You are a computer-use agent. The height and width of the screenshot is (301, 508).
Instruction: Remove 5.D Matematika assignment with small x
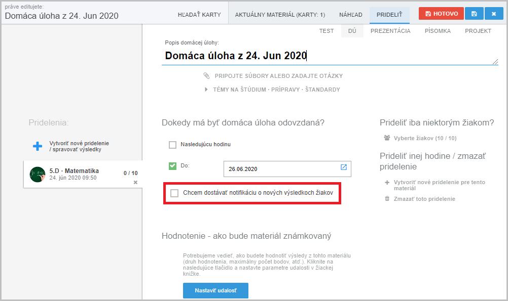[x=135, y=182]
